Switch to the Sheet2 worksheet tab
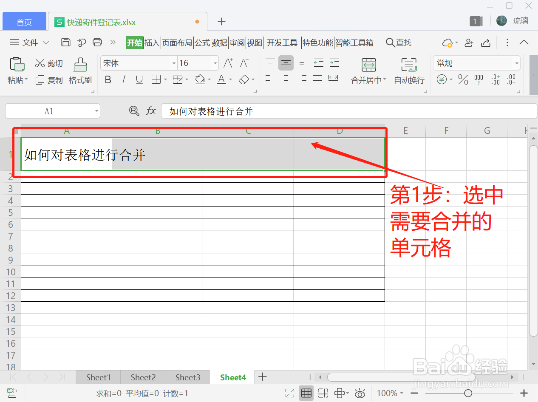 point(142,377)
